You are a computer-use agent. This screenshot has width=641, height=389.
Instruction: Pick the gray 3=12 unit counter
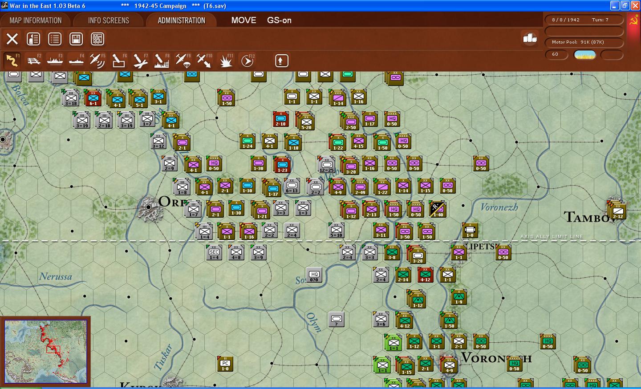click(x=158, y=142)
